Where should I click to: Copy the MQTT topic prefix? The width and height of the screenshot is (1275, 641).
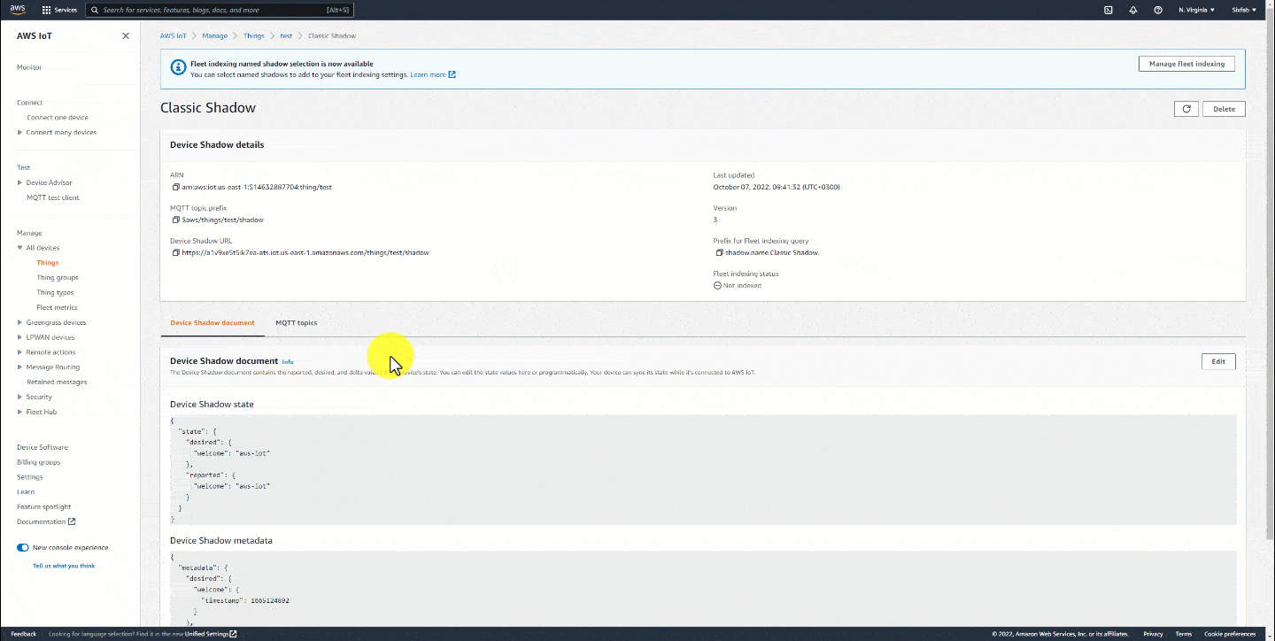tap(174, 220)
